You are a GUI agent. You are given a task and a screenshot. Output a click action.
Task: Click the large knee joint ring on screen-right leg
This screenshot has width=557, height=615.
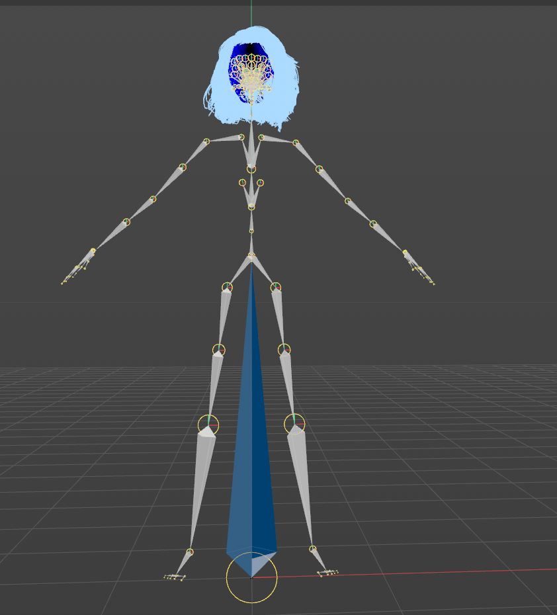(294, 423)
